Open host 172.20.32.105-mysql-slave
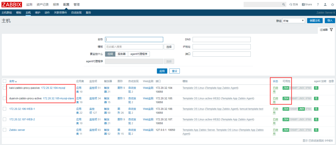 point(58,98)
